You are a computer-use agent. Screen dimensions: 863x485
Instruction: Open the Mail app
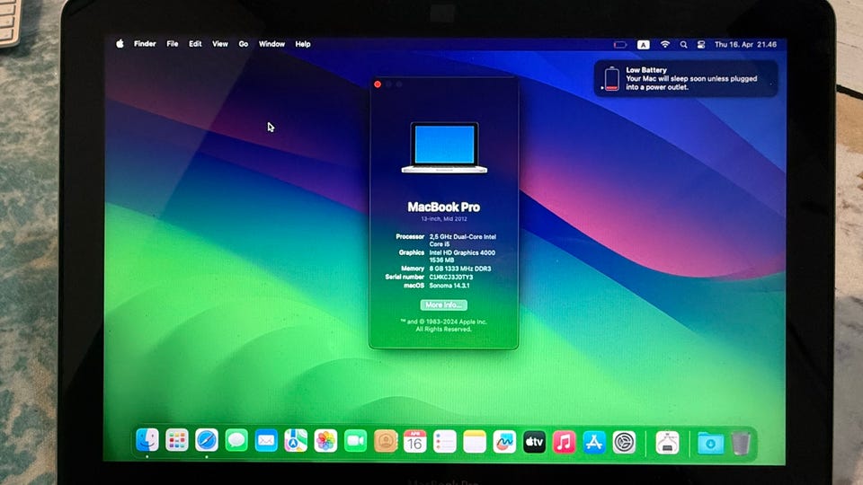click(266, 440)
